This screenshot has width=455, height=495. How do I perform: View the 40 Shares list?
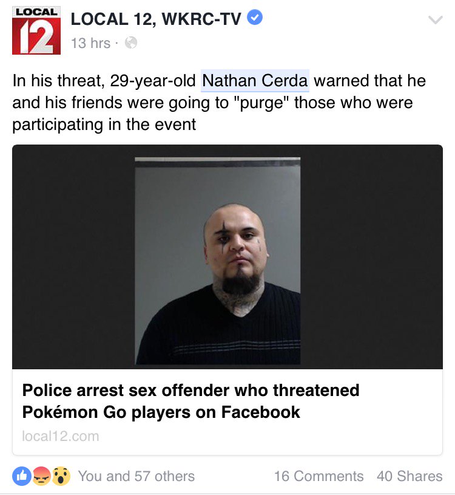click(x=409, y=476)
